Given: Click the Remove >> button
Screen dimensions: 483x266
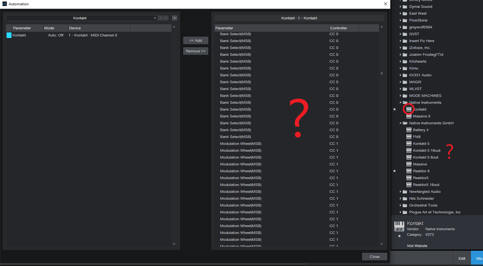Looking at the screenshot, I should [196, 51].
